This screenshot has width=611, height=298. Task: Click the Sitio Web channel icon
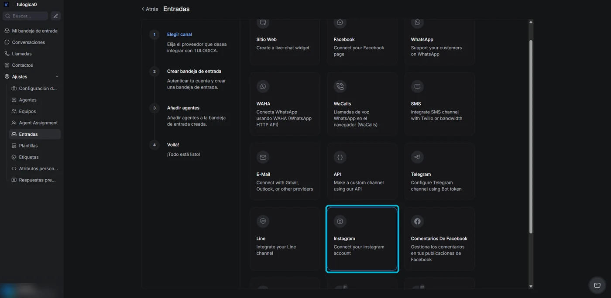coord(263,22)
